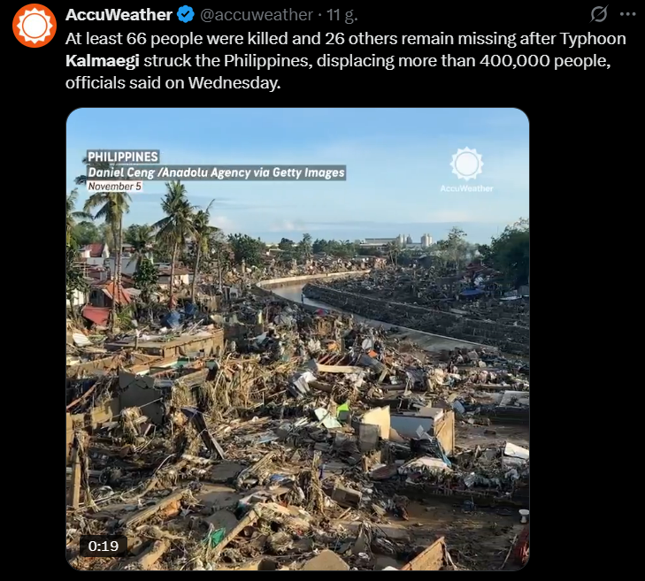
Task: Click the blue verified checkmark badge
Action: [186, 14]
